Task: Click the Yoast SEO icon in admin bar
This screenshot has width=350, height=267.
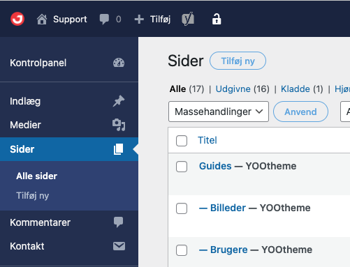Action: coord(188,19)
